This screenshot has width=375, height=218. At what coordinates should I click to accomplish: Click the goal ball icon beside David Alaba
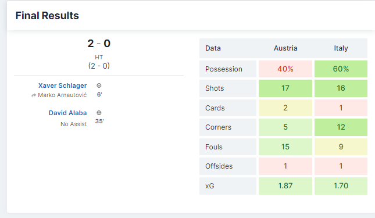[x=99, y=113]
